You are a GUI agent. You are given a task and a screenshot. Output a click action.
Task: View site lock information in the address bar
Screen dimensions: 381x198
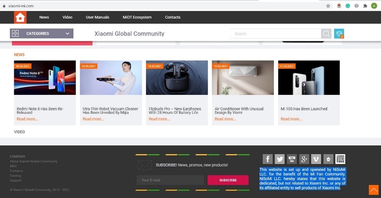(4, 6)
